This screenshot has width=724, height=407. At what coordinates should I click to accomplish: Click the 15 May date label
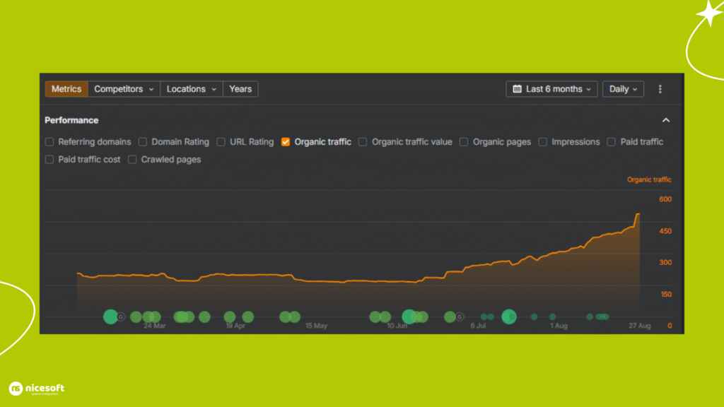point(316,326)
